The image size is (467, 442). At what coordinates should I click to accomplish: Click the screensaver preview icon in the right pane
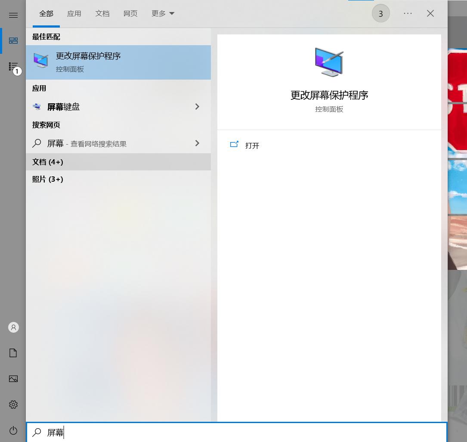[x=329, y=62]
